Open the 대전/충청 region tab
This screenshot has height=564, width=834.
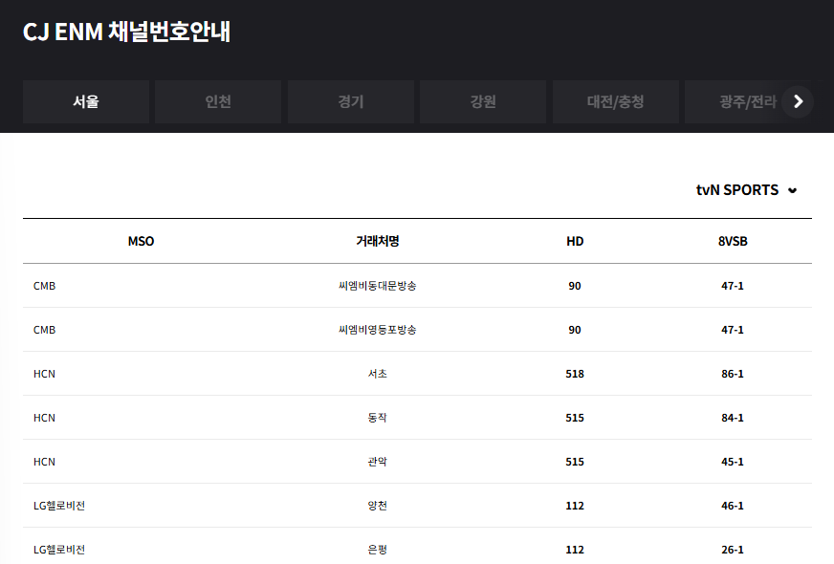(x=615, y=101)
